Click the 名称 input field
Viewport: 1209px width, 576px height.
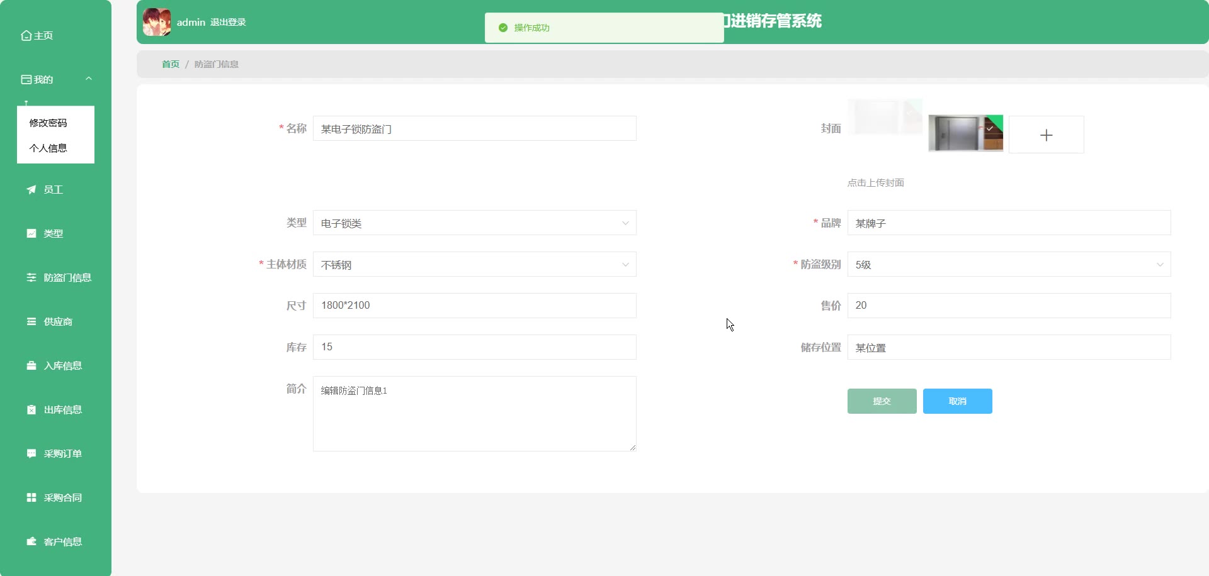coord(475,128)
